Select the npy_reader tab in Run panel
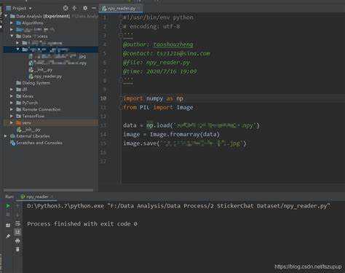 tap(37, 197)
